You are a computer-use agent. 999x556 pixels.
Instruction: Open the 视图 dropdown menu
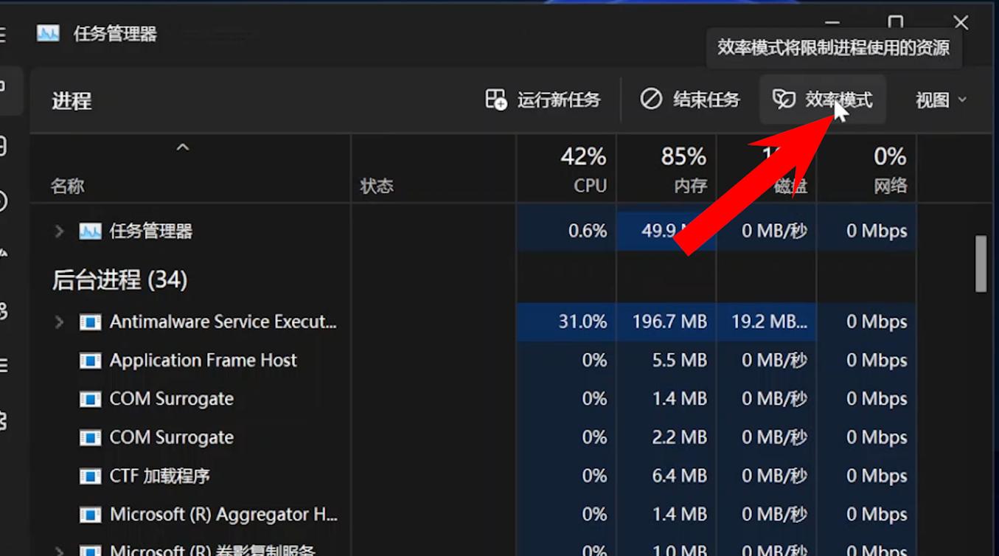tap(939, 99)
